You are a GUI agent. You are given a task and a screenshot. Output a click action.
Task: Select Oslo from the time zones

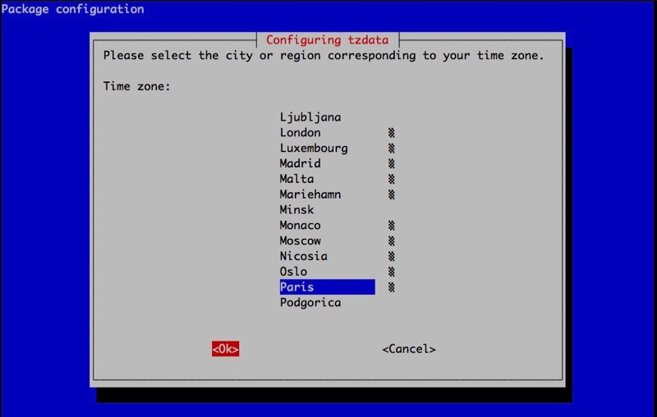(293, 272)
